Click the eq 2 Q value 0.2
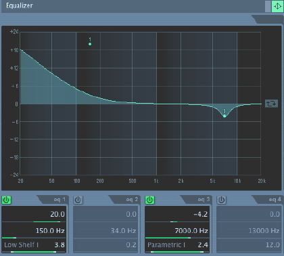Viewport: 284px width, 256px height. [x=131, y=244]
